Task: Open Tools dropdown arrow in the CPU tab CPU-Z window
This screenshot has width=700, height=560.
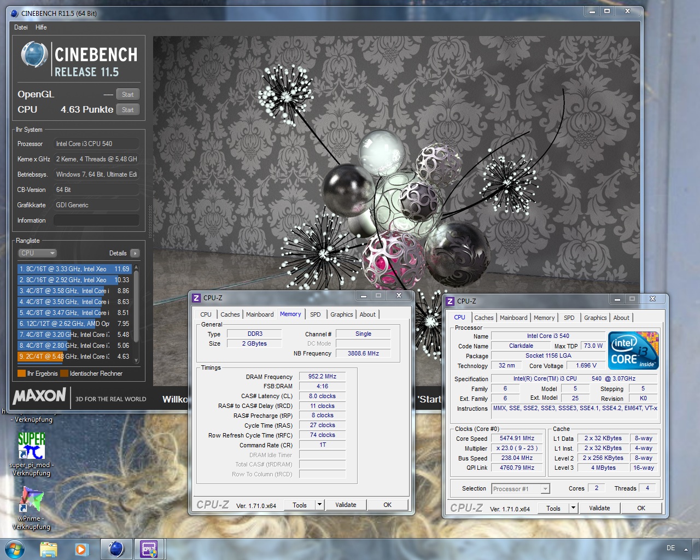Action: (x=573, y=508)
